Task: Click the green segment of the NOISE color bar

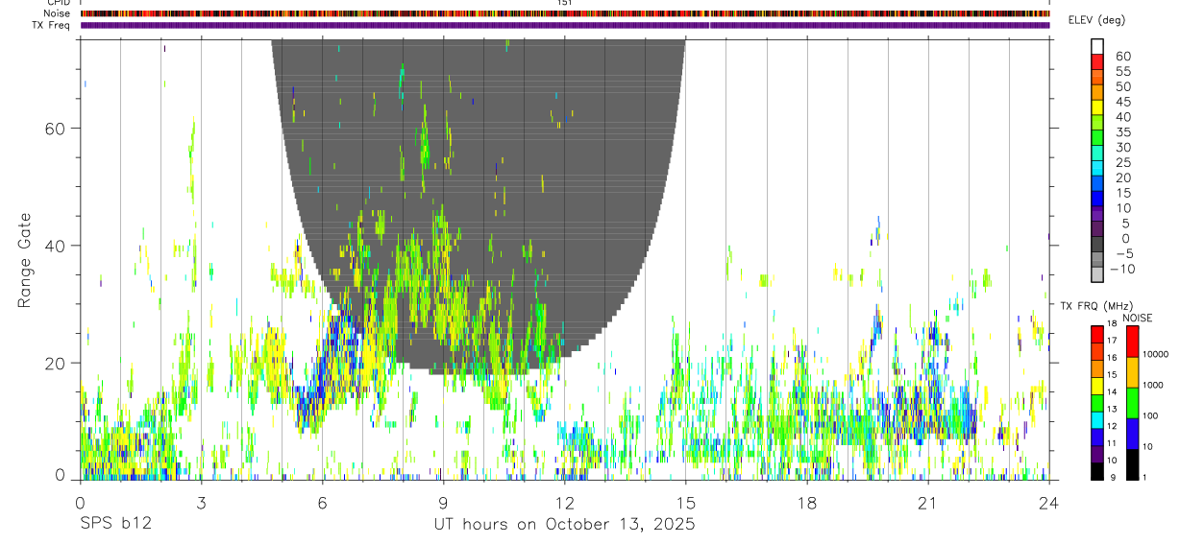Action: click(1131, 403)
